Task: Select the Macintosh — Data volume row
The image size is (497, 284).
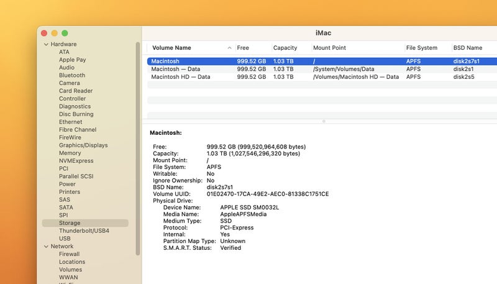Action: 175,69
